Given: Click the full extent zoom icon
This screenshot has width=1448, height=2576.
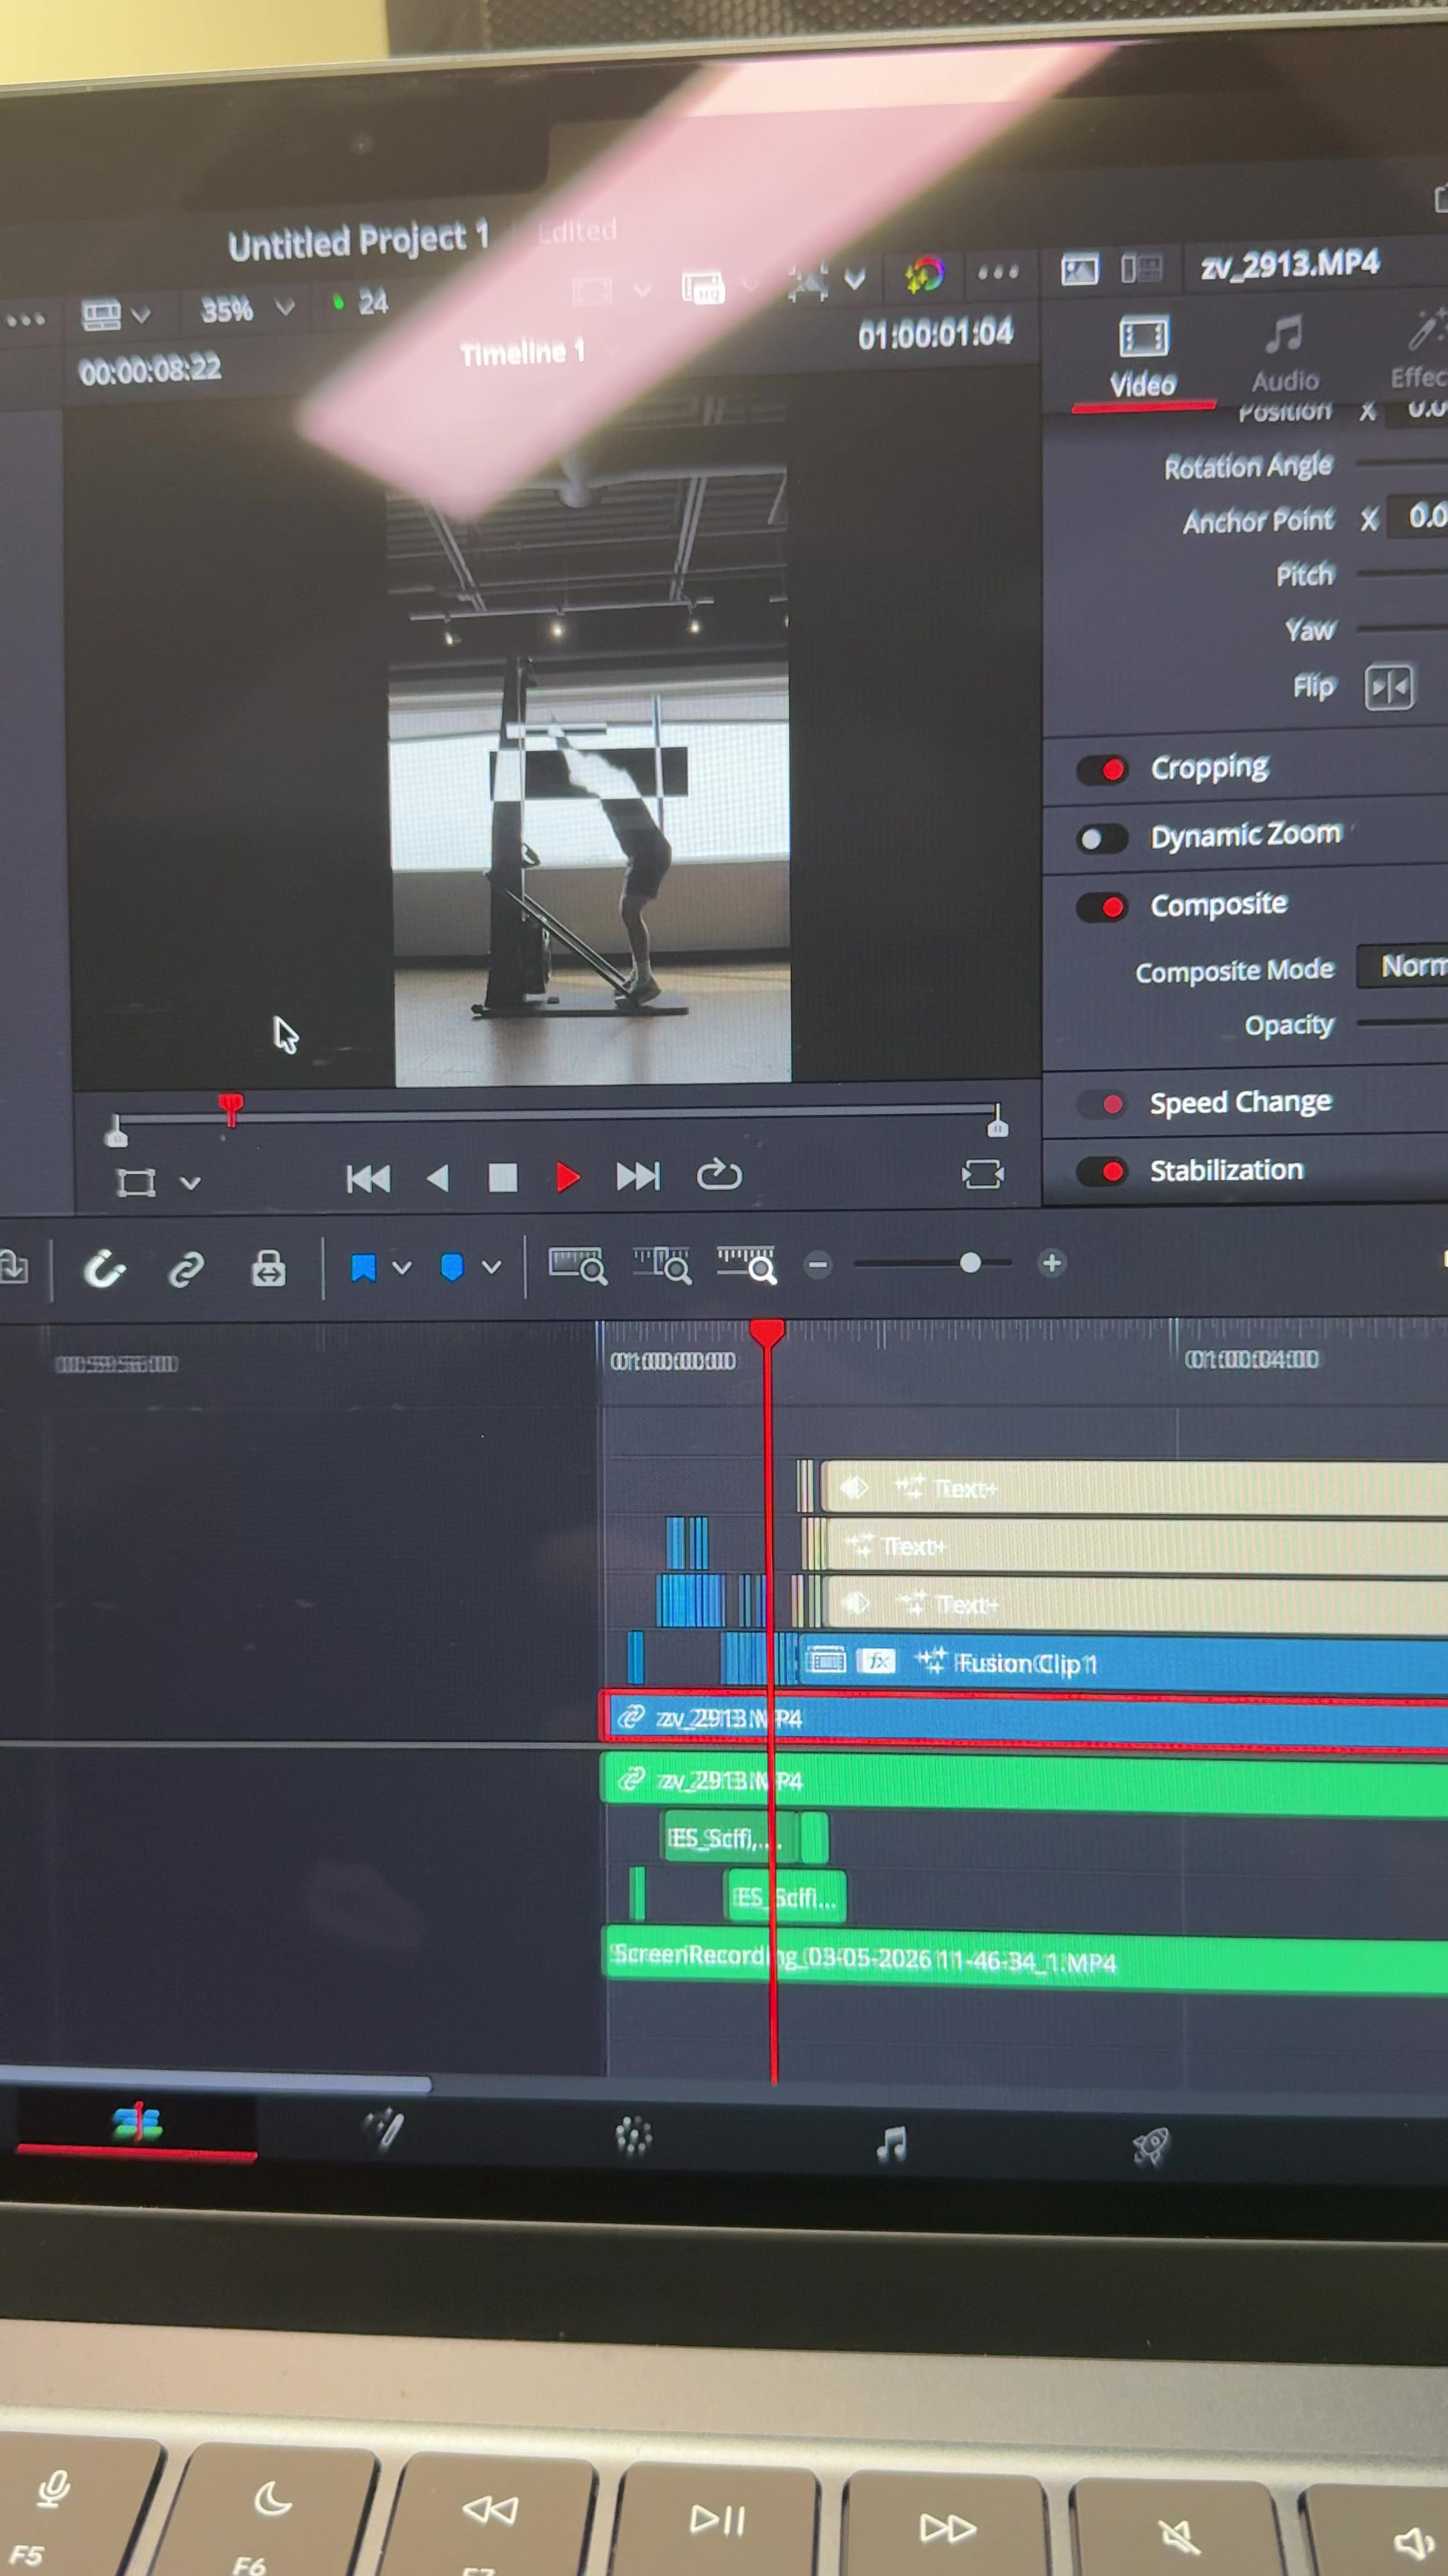Looking at the screenshot, I should [x=577, y=1265].
